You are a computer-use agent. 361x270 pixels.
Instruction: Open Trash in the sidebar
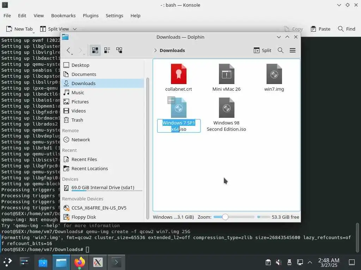pyautogui.click(x=103, y=120)
